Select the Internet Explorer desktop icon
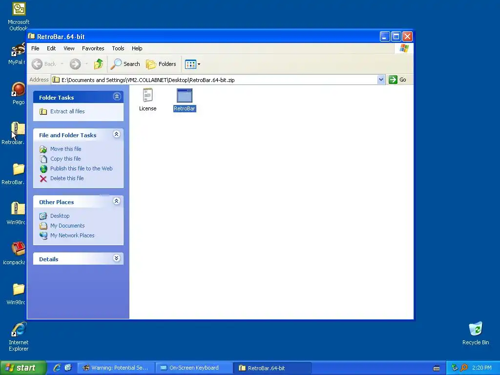The width and height of the screenshot is (500, 375). 19,337
